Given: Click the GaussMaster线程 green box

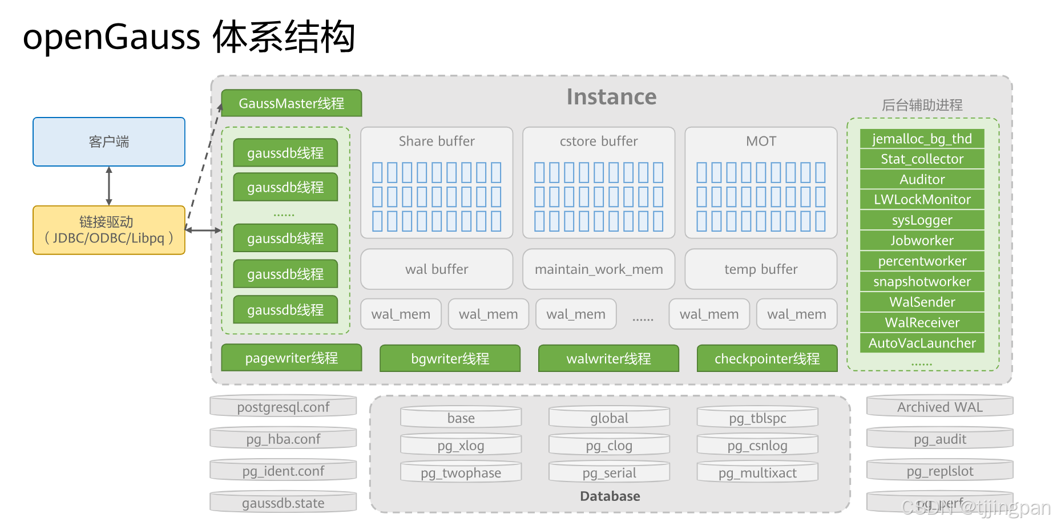Looking at the screenshot, I should coord(292,103).
